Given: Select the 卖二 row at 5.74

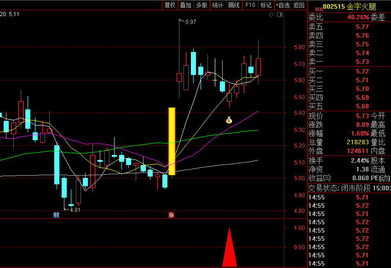Looking at the screenshot, I should 349,53.
